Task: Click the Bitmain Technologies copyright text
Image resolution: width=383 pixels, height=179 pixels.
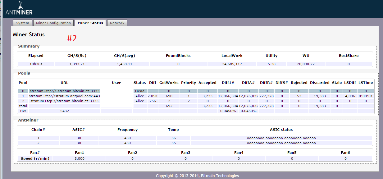Action: tap(198, 176)
